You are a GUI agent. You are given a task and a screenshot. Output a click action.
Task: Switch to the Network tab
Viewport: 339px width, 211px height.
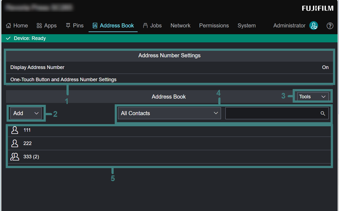(x=180, y=26)
